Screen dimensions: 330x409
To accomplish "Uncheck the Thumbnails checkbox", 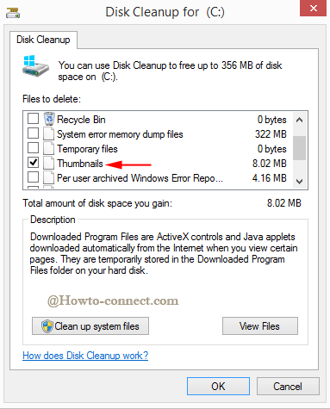I will point(33,163).
